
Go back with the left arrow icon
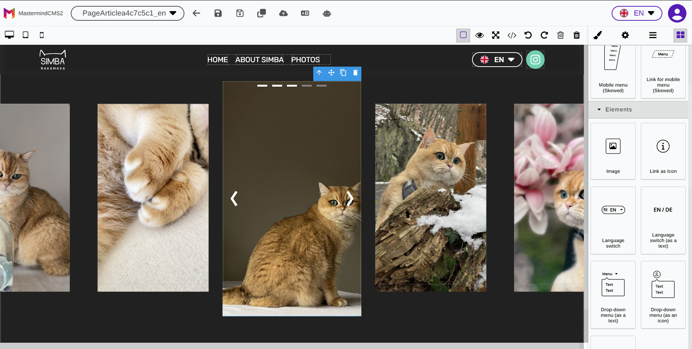[196, 13]
